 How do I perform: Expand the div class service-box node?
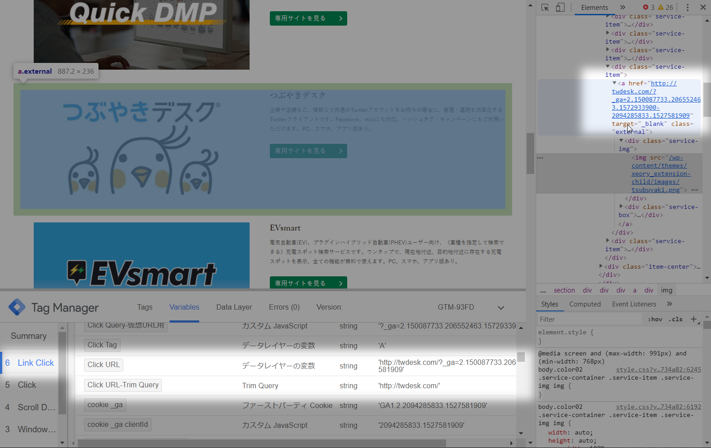click(621, 207)
